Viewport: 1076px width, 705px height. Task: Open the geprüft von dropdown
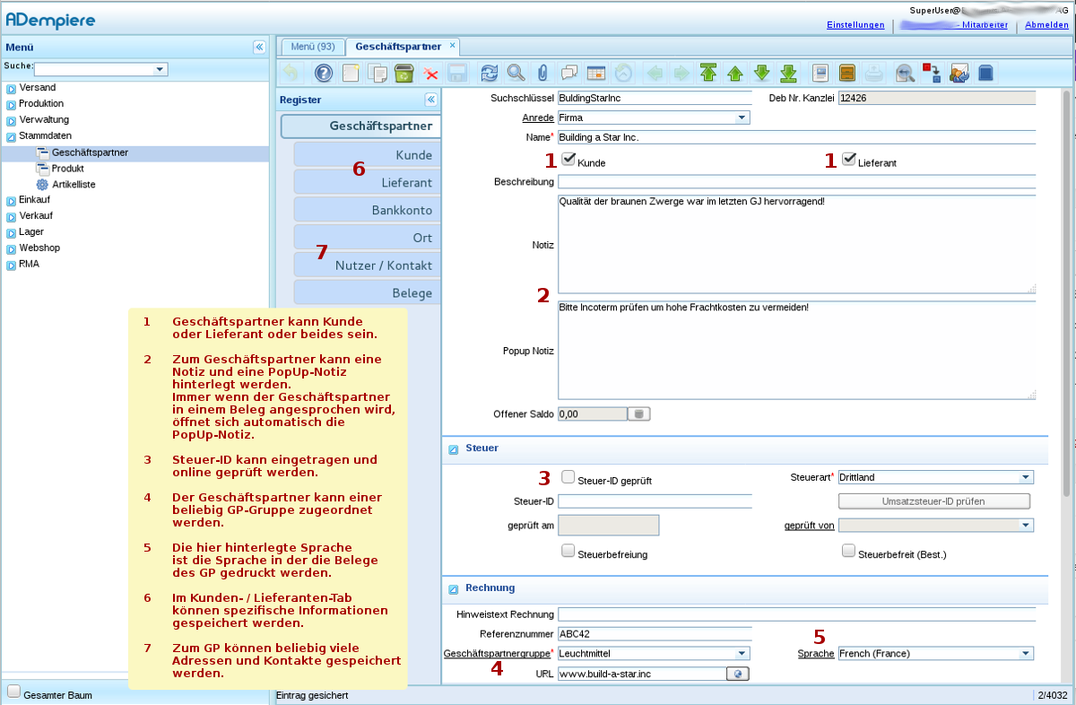(x=1026, y=526)
